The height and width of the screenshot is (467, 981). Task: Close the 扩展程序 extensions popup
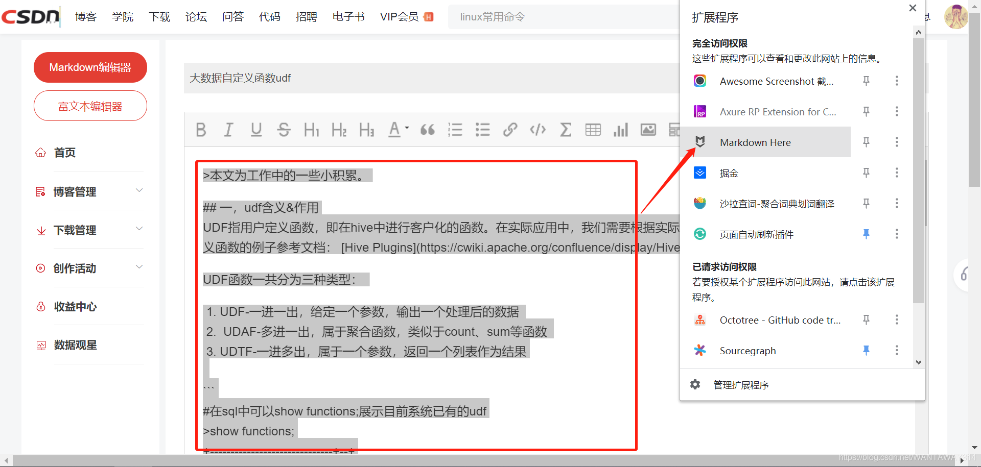tap(913, 8)
